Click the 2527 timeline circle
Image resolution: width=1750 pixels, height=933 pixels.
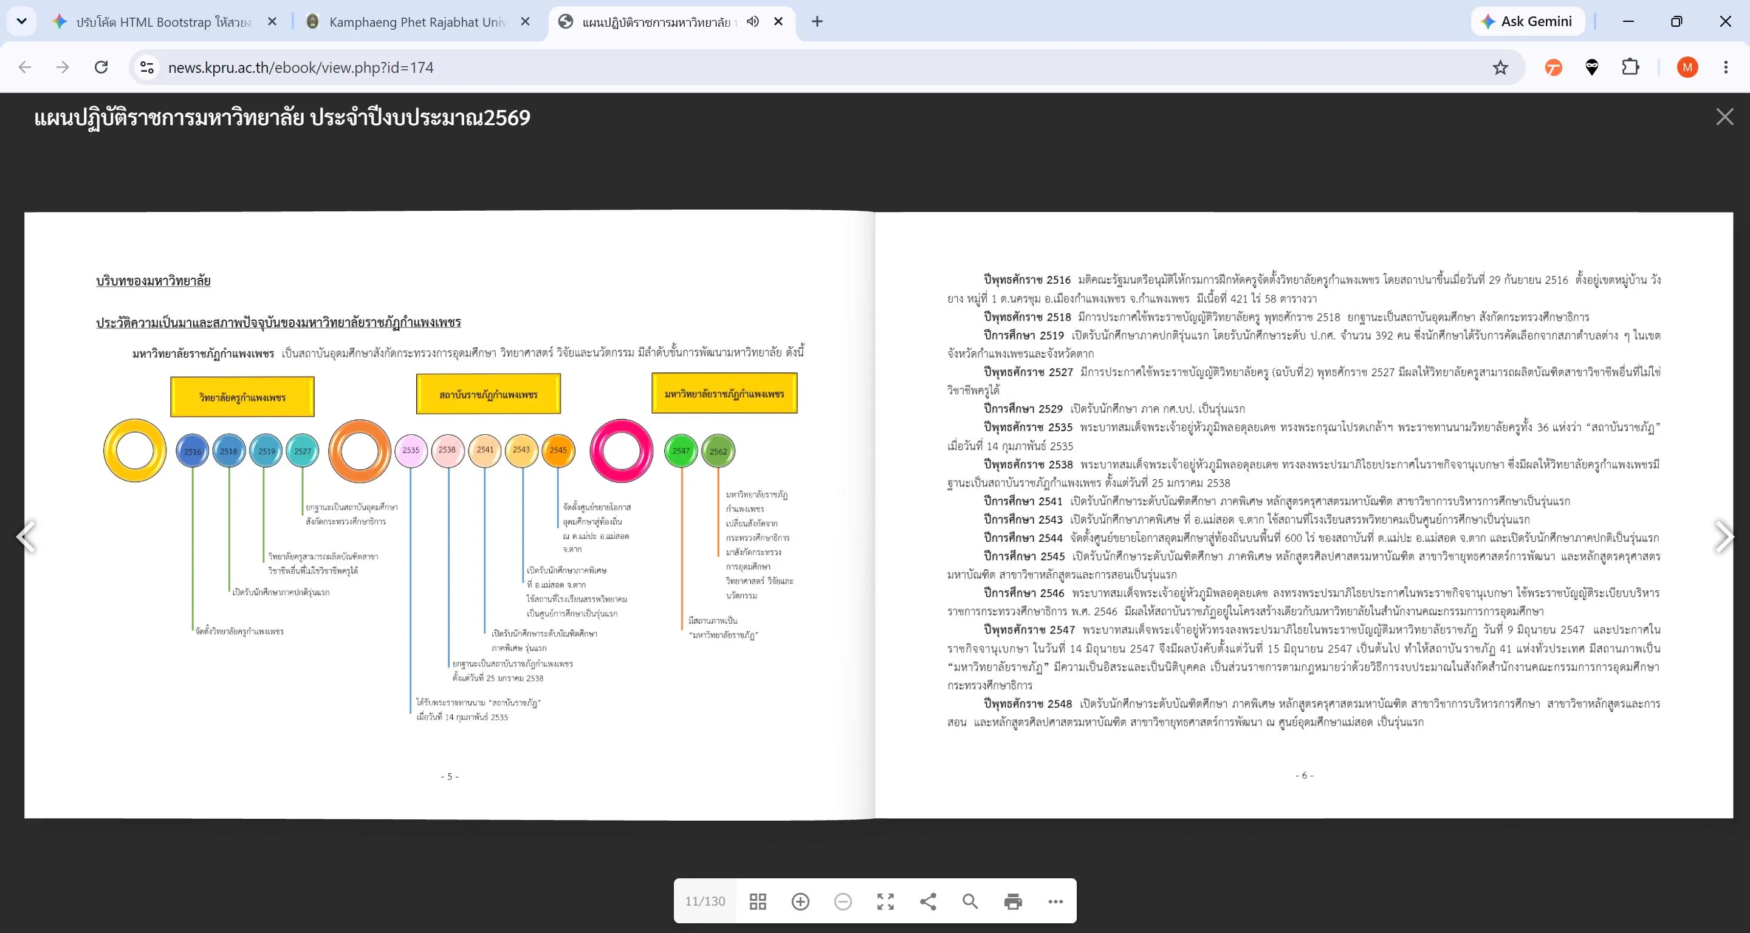tap(303, 451)
